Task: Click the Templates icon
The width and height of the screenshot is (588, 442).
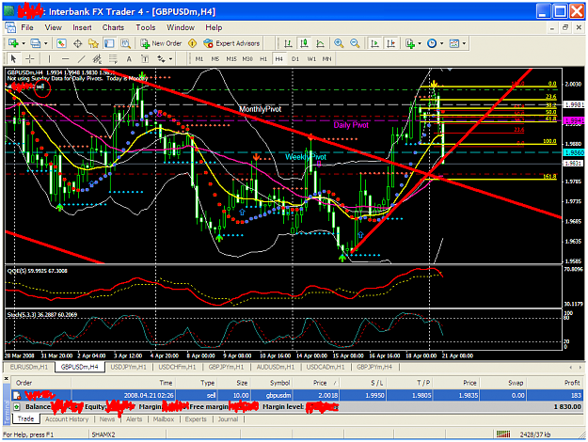Action: tap(454, 43)
